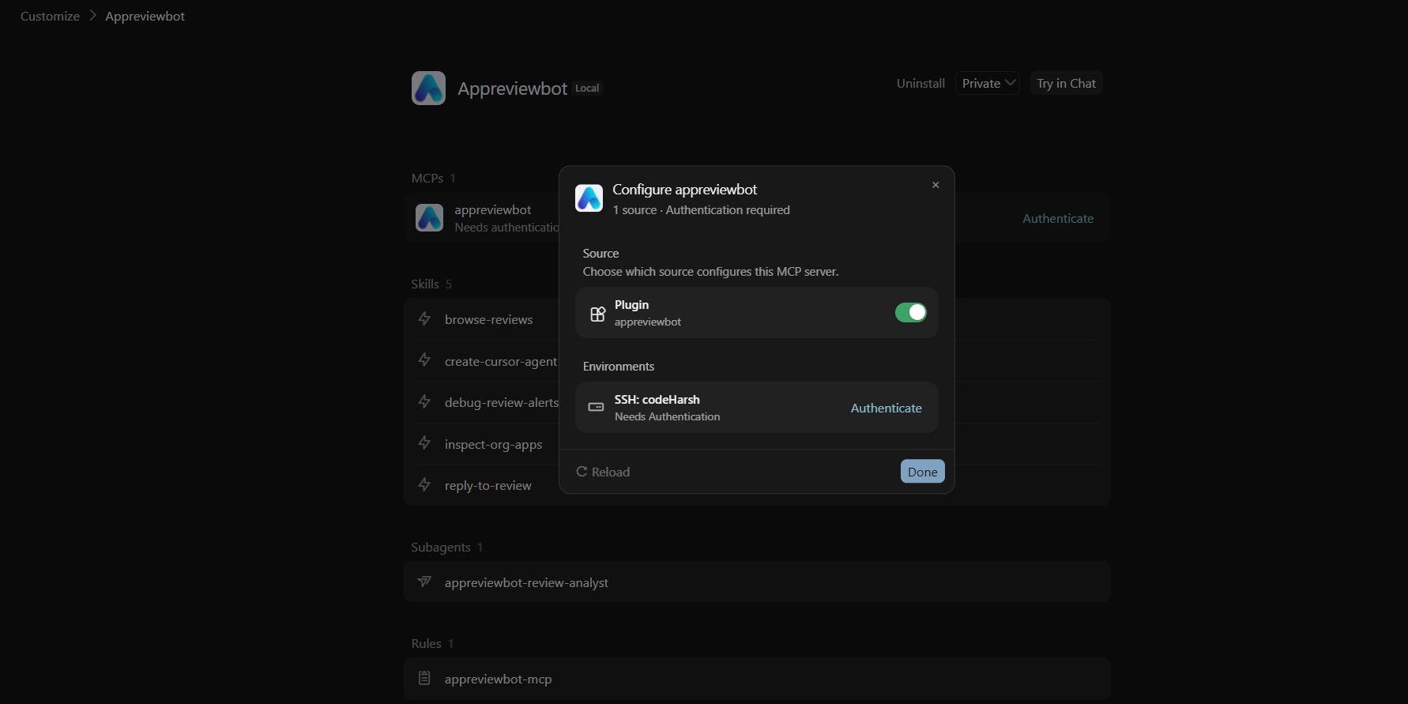Screen dimensions: 1408x704
Task: Click the lightning icon next to browse-reviews
Action: point(424,318)
